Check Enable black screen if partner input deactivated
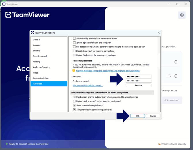This screenshot has height=150, width=193. click(74, 101)
